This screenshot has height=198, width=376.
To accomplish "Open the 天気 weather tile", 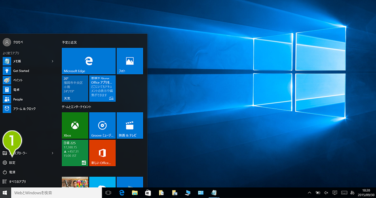I will pyautogui.click(x=75, y=89).
